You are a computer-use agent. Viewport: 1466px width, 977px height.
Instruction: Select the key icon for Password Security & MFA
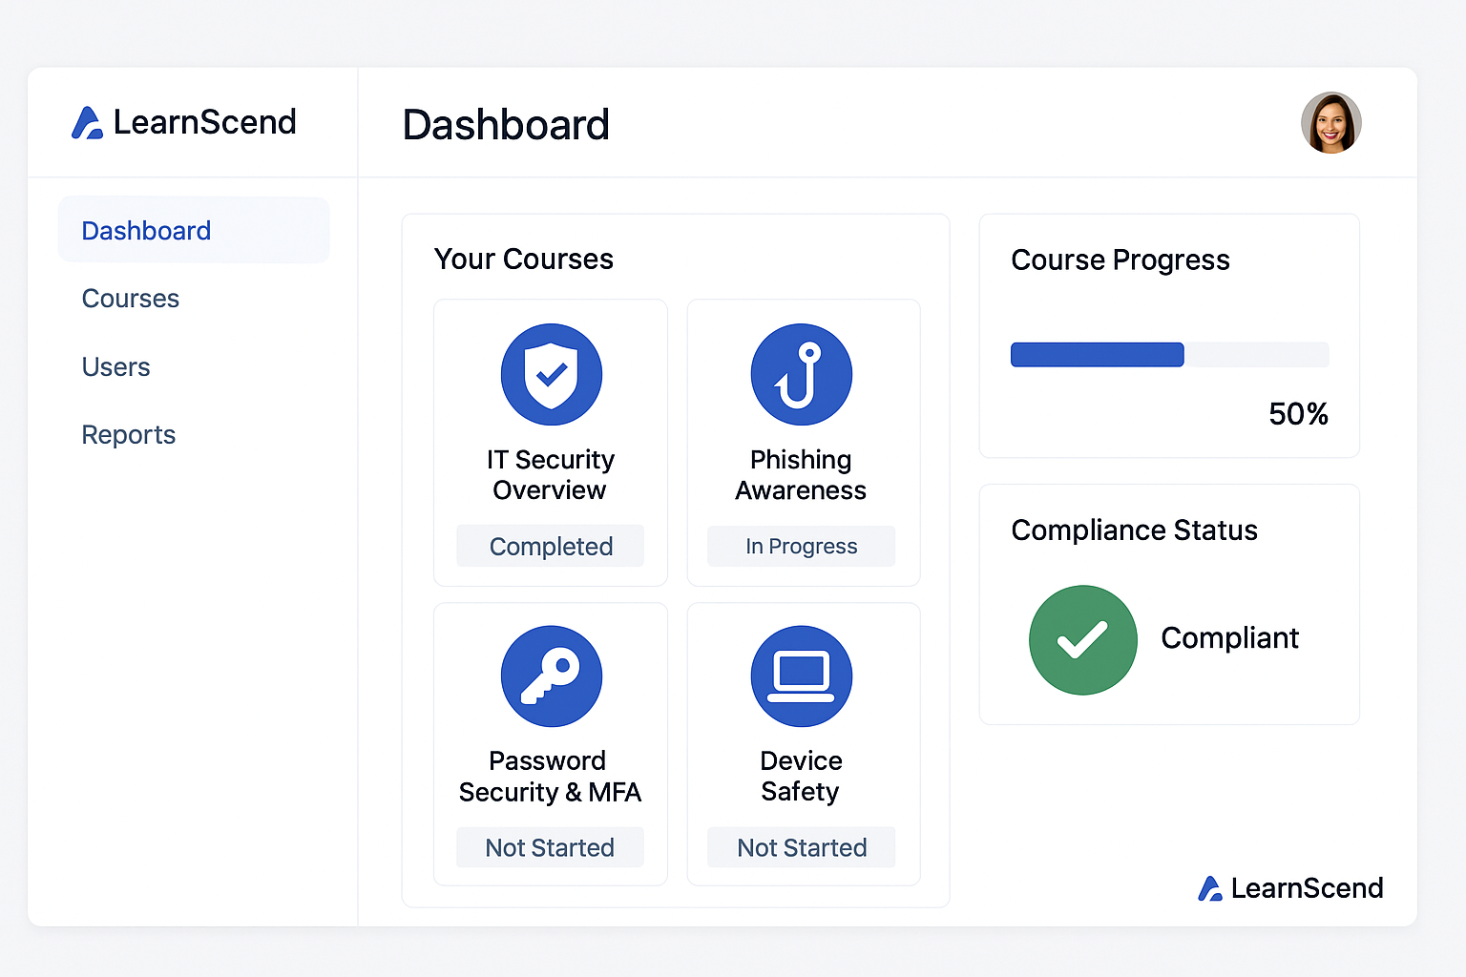[551, 676]
